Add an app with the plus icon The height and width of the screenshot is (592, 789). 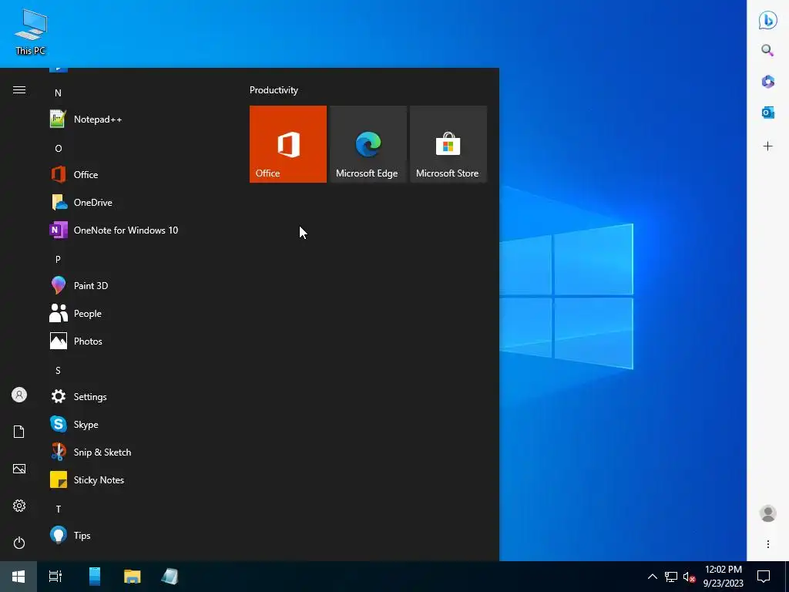pos(768,146)
